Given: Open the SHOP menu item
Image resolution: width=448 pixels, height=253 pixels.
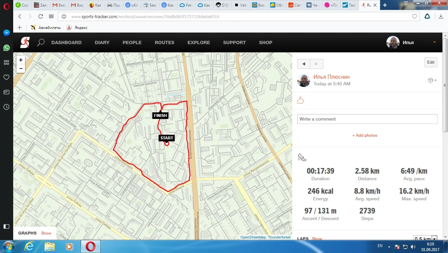Looking at the screenshot, I should (266, 42).
